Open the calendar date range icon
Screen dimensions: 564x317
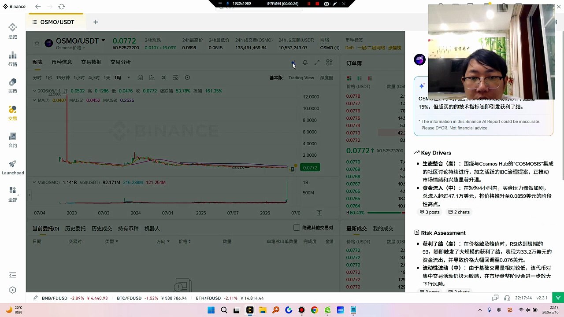[x=140, y=78]
